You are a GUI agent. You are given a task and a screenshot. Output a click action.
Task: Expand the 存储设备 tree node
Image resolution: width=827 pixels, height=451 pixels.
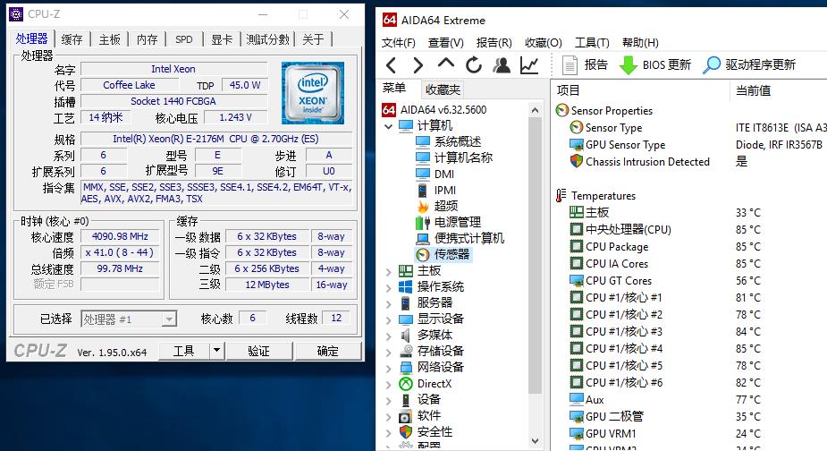[389, 353]
